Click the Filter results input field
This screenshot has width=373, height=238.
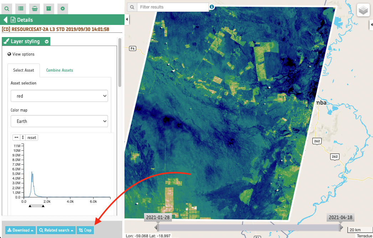173,7
